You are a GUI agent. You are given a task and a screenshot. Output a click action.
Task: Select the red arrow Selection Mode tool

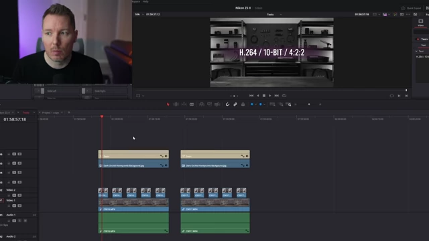tap(168, 104)
